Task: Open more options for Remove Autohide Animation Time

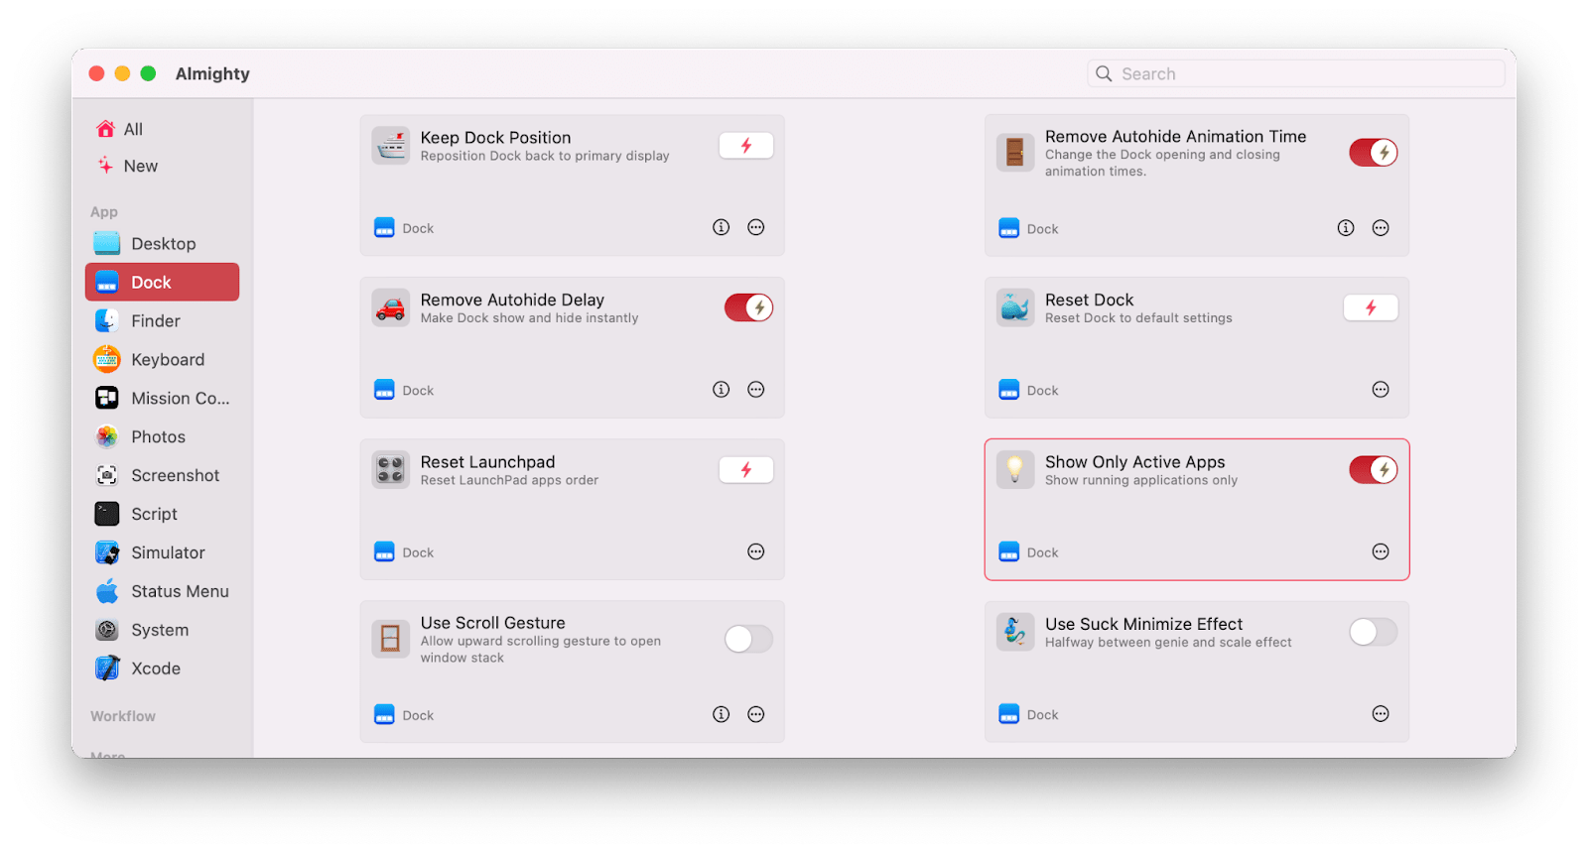Action: [1381, 228]
